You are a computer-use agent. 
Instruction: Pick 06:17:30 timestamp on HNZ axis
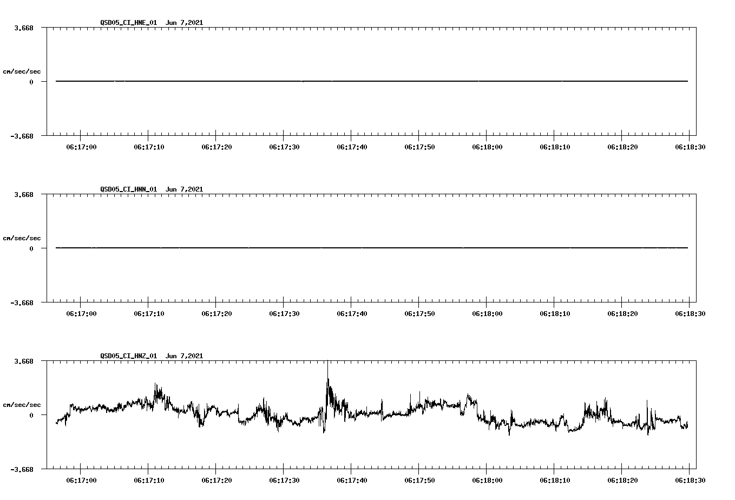(284, 480)
